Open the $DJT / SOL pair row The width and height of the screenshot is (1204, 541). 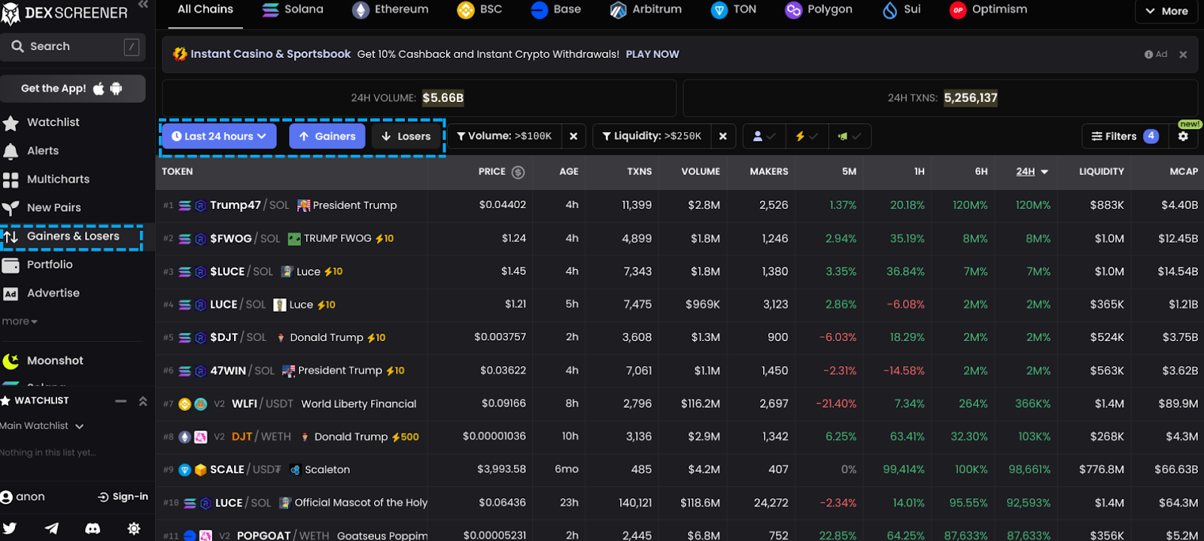(x=680, y=338)
